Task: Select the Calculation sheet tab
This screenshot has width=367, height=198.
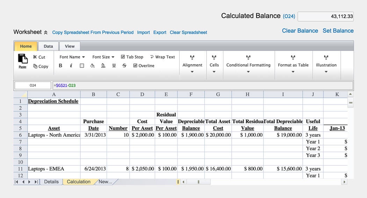Action: [79, 182]
